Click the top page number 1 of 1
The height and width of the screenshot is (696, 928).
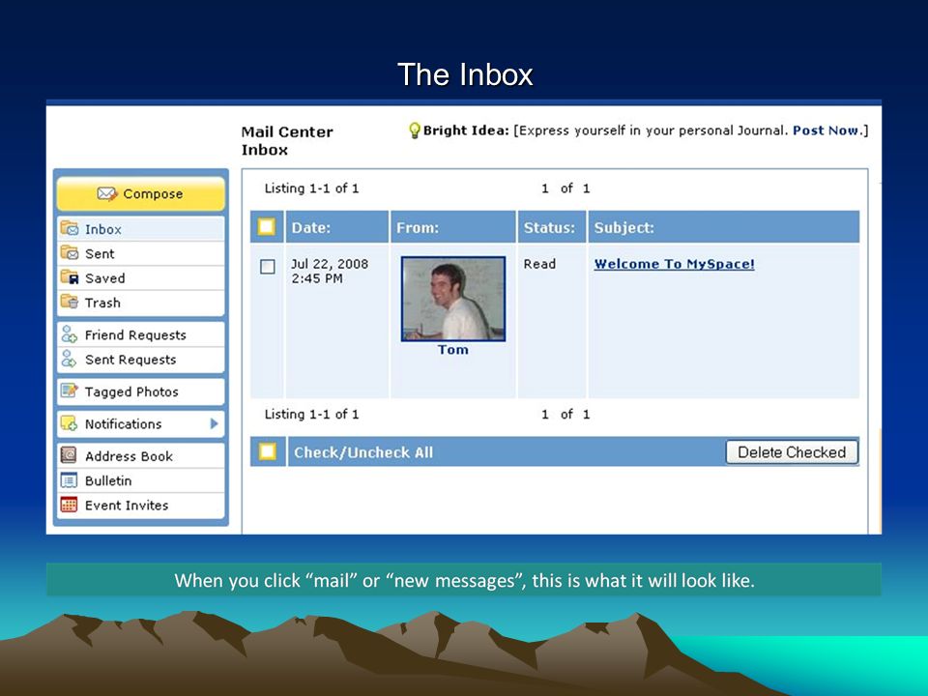click(565, 188)
